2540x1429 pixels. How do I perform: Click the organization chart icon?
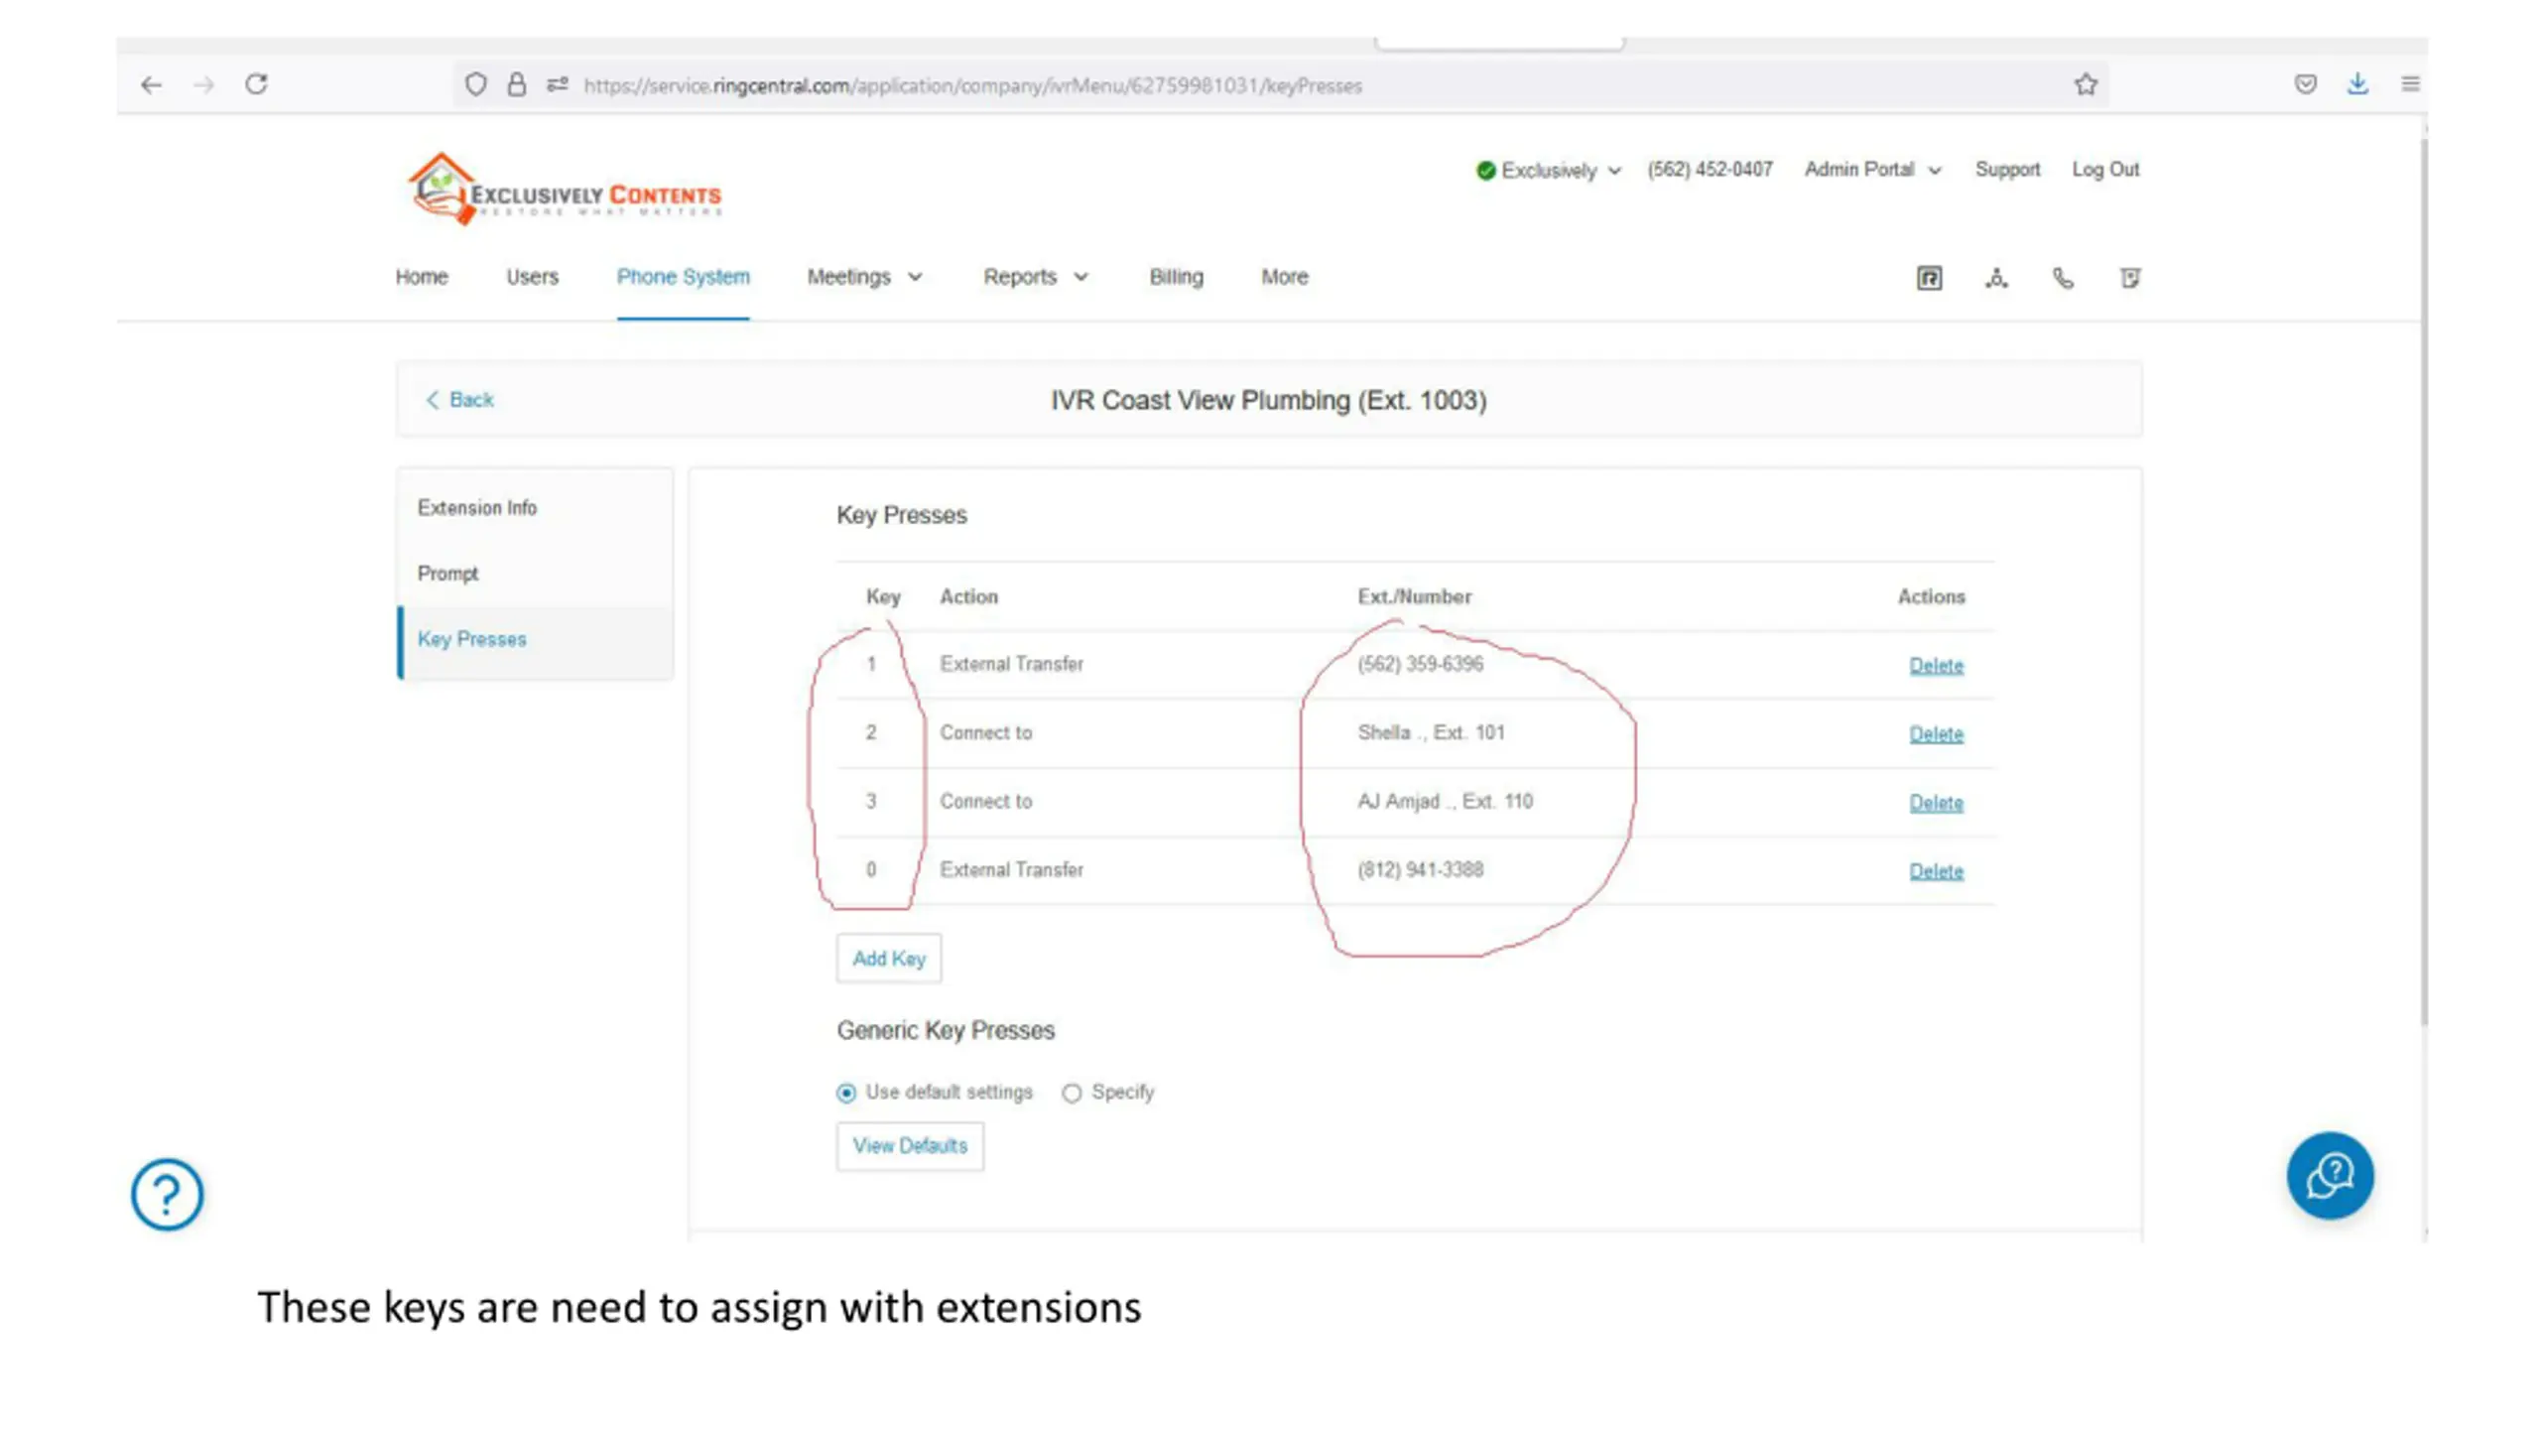click(x=1996, y=278)
